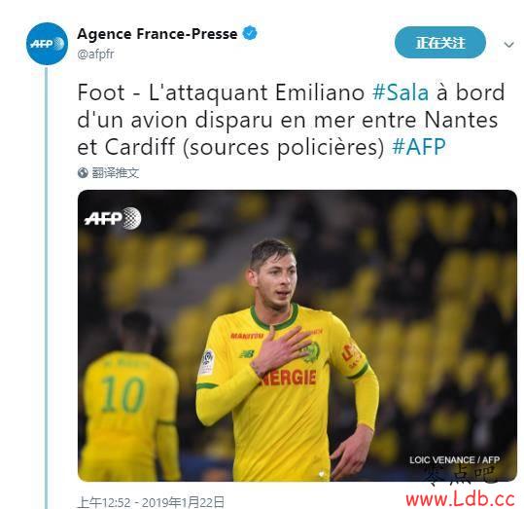This screenshot has height=509, width=524.
Task: Click the number 10 jersey player
Action: tap(130, 396)
